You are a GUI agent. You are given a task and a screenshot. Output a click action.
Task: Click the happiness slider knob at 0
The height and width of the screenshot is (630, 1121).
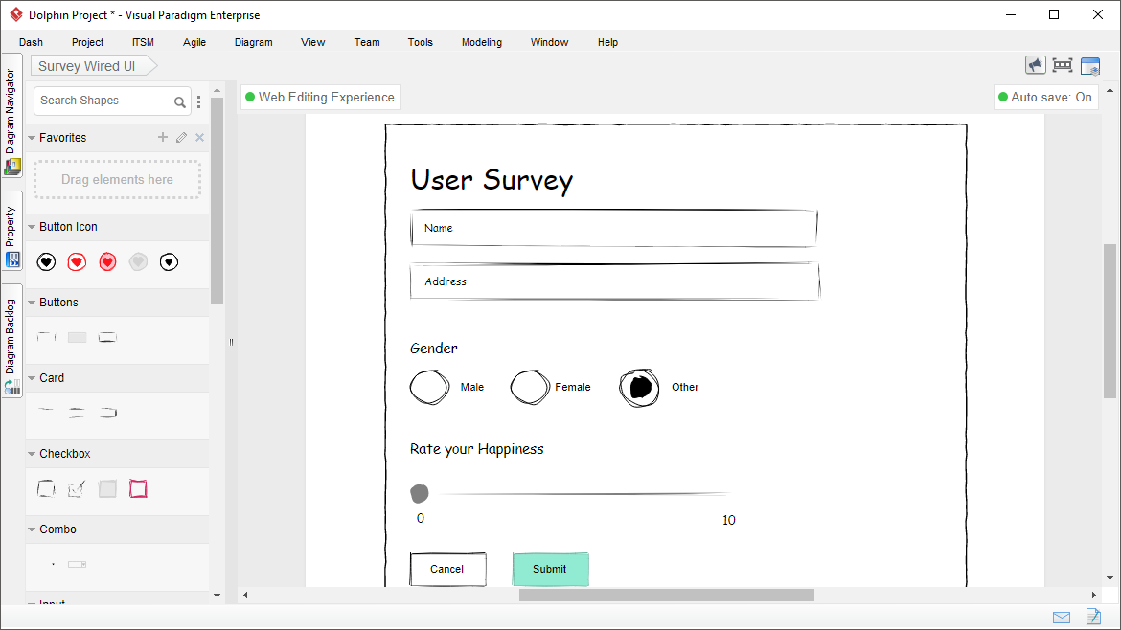420,493
